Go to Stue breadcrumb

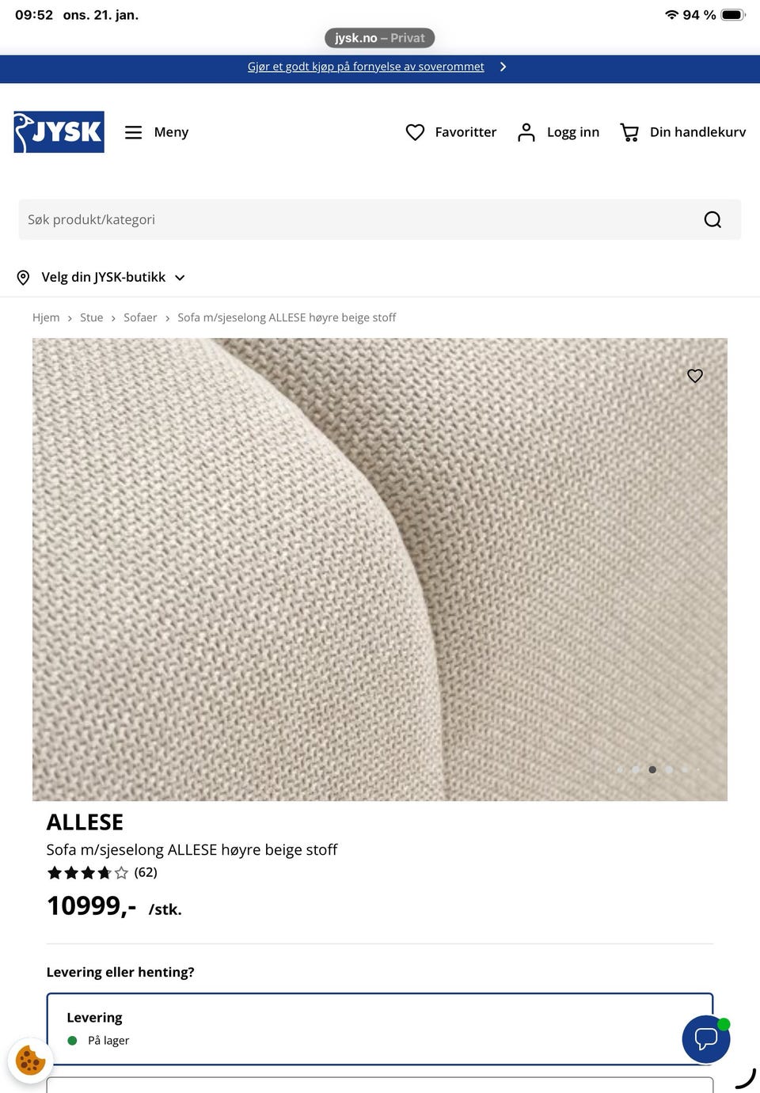coord(91,317)
